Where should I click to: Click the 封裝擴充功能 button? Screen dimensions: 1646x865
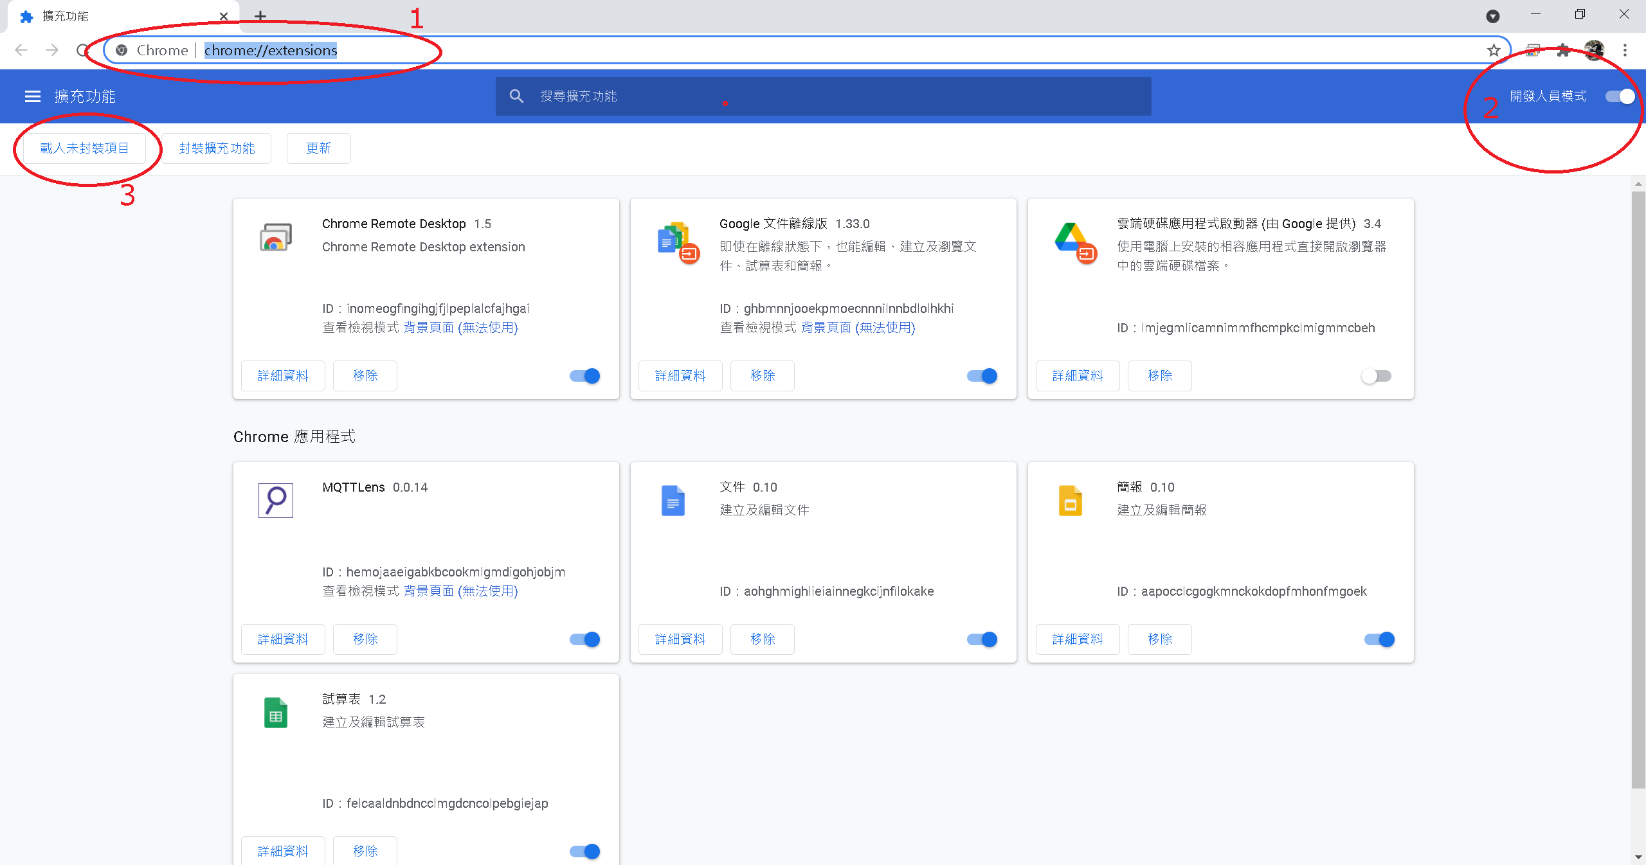(x=217, y=148)
